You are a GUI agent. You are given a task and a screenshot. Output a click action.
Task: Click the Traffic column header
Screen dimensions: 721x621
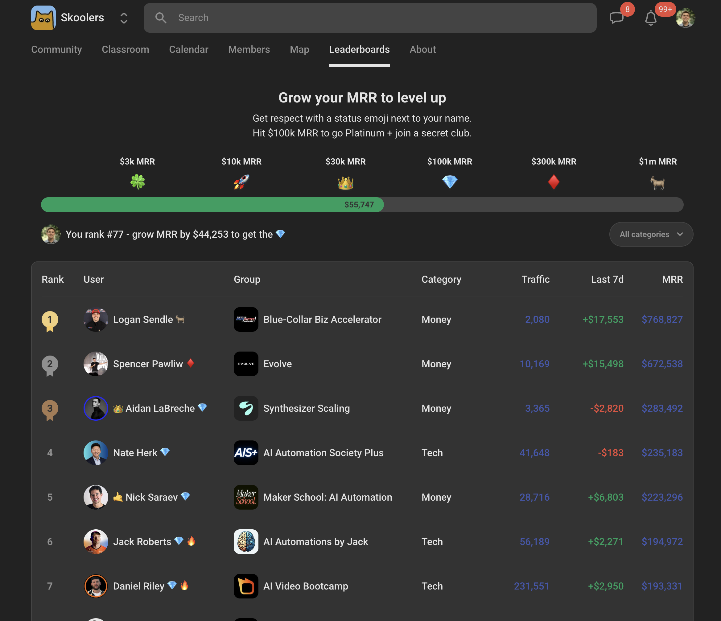click(x=536, y=279)
